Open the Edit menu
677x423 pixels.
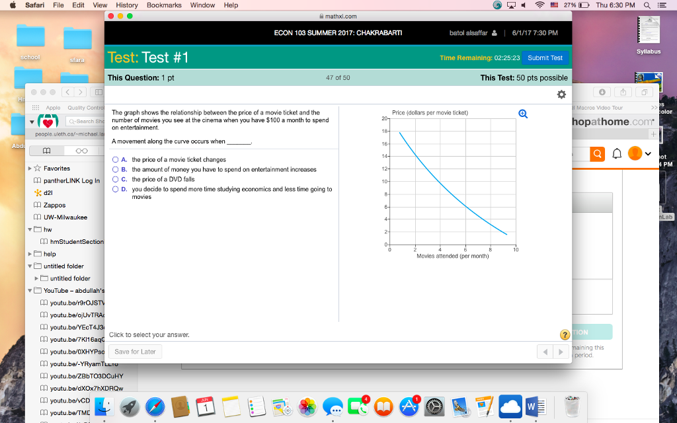click(78, 5)
